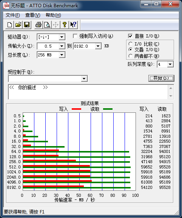Expand the 受控制于 dropdown

(x=84, y=79)
